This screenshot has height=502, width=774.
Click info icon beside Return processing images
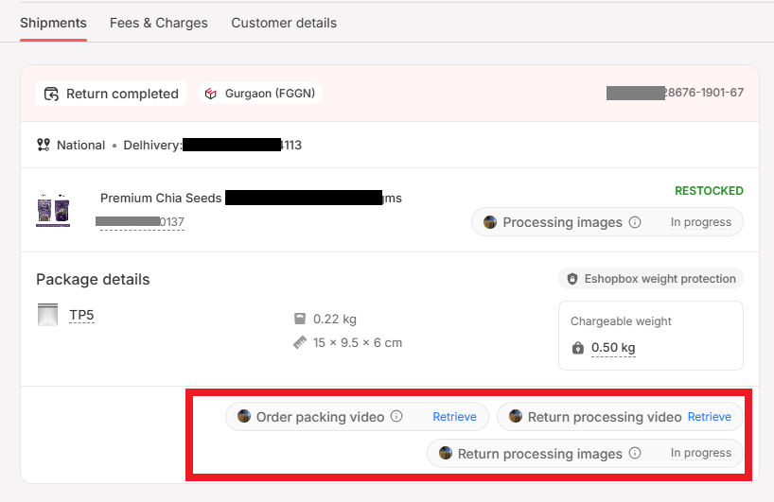[635, 453]
